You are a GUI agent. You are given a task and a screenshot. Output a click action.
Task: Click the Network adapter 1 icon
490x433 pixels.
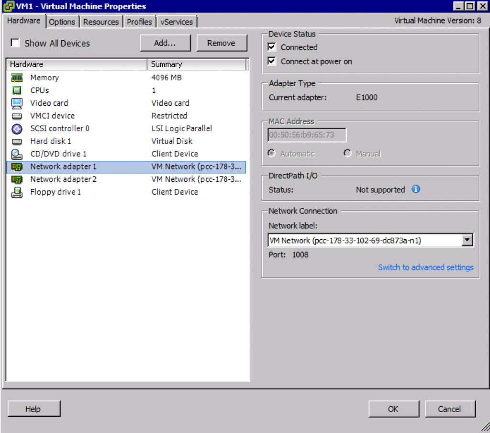tap(17, 167)
